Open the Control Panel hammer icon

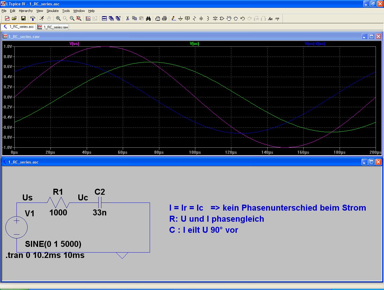tap(33, 19)
